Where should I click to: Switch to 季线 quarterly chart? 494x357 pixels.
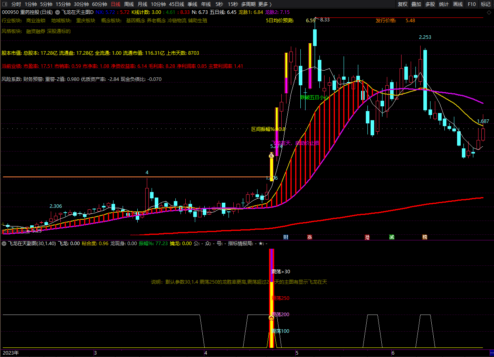(x=192, y=4)
